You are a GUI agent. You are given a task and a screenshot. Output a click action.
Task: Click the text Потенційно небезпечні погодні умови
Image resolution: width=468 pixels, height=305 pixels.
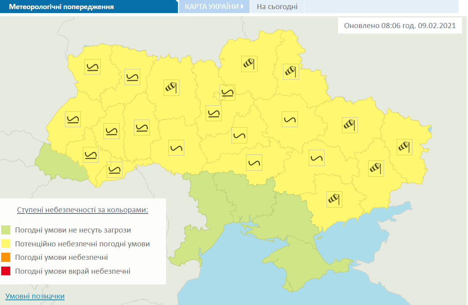(x=82, y=244)
